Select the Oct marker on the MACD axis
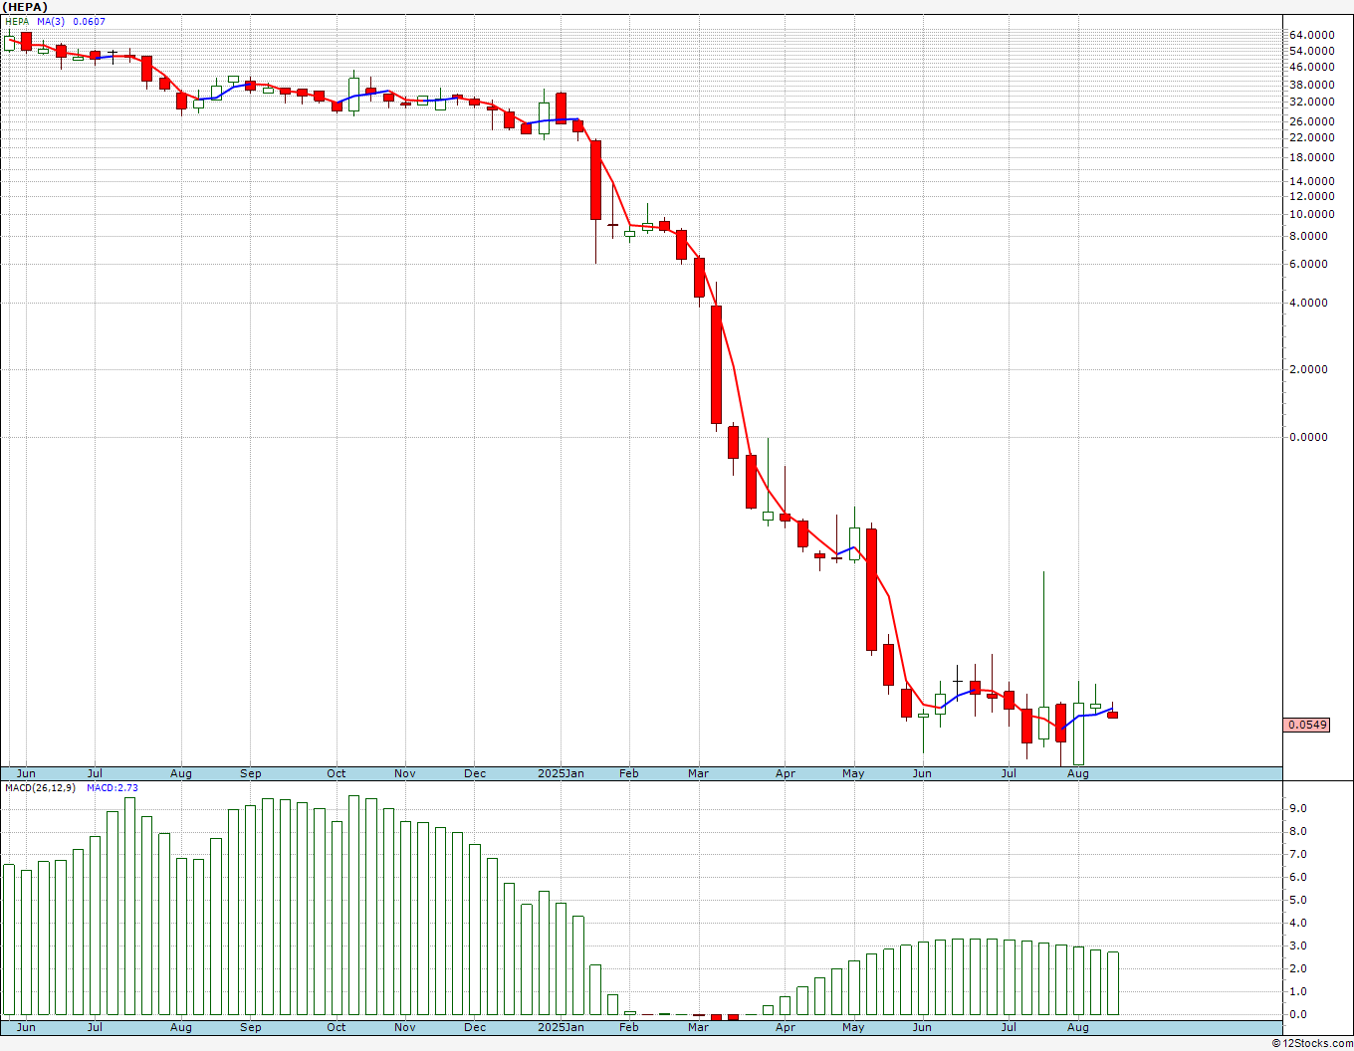Screen dimensions: 1354x1051 [337, 1027]
